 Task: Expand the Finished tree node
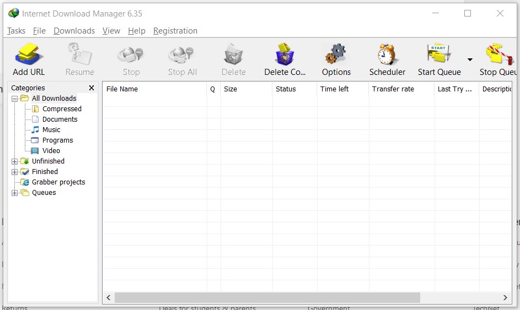tap(14, 172)
